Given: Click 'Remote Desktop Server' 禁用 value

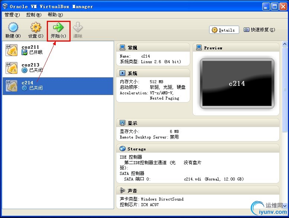Looking at the screenshot, I should pos(174,137).
